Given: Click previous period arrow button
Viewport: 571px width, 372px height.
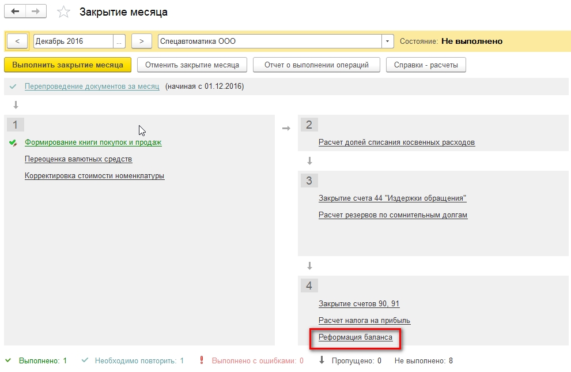Looking at the screenshot, I should [x=17, y=40].
